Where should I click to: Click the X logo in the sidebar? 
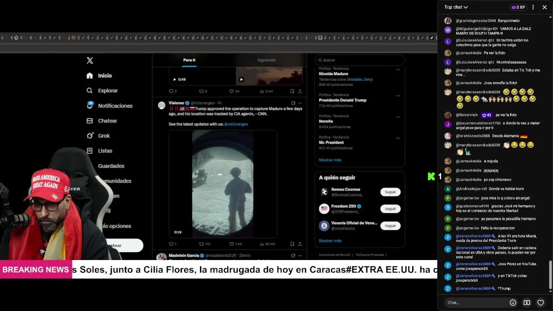(90, 60)
